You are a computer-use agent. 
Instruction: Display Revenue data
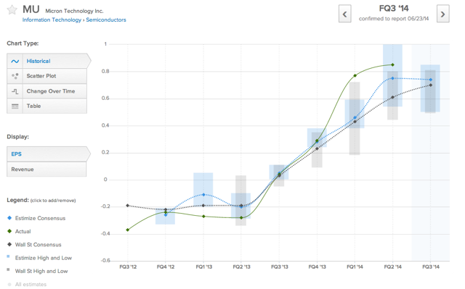click(46, 169)
